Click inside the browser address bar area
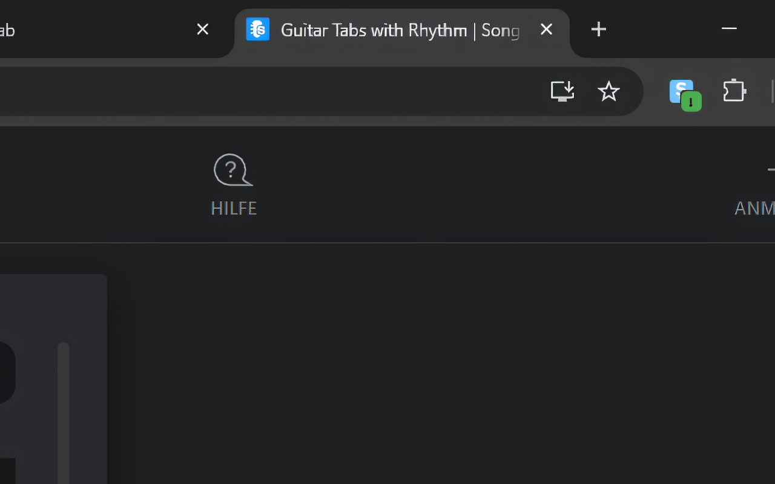775x484 pixels. 272,91
